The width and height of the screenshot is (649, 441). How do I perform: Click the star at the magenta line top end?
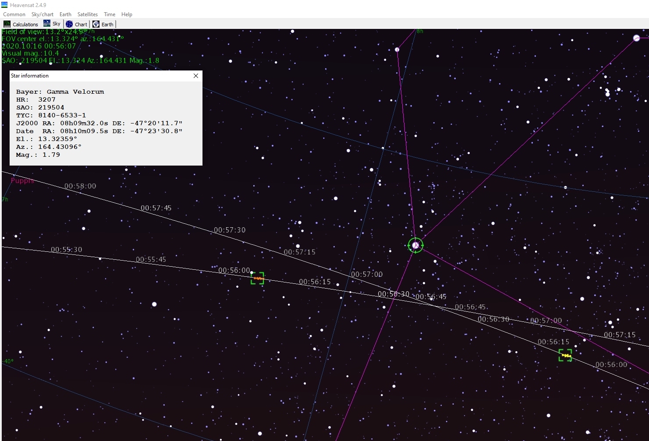397,49
